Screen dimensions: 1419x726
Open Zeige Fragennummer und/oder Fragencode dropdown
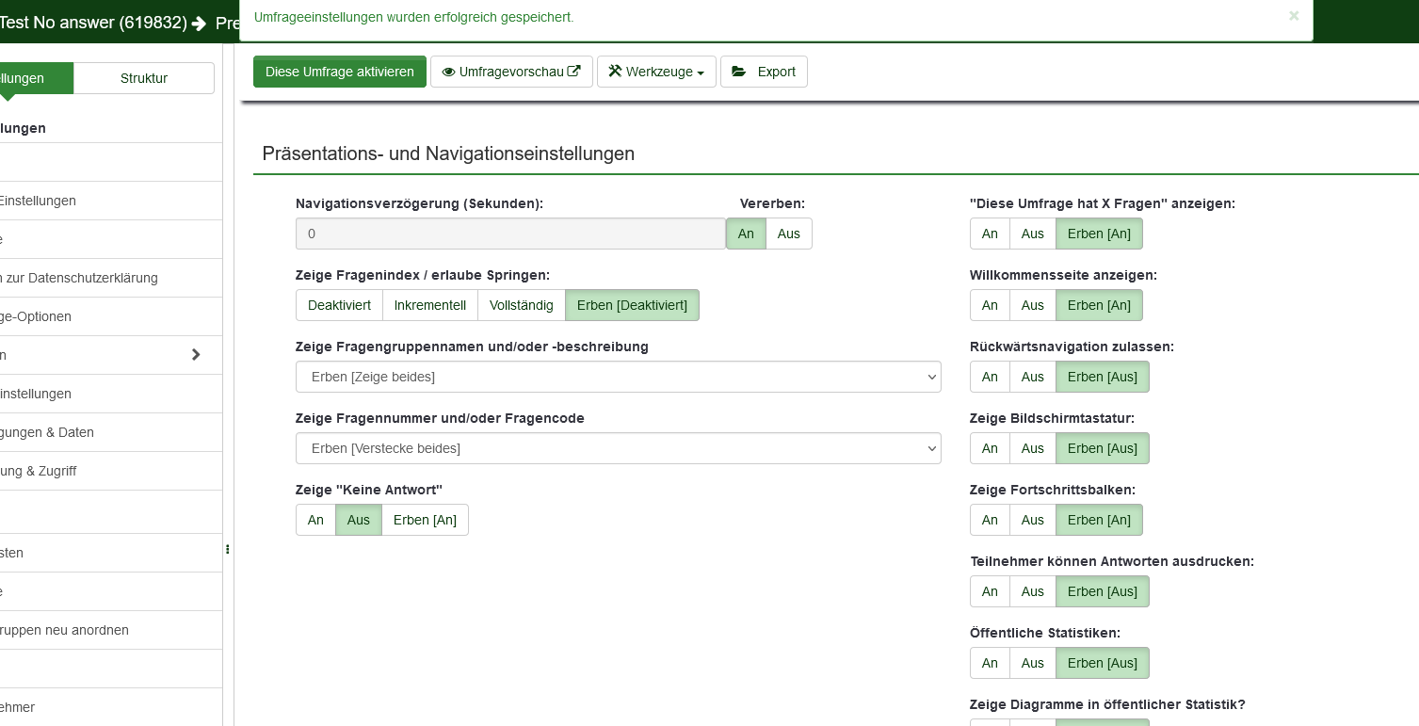618,448
